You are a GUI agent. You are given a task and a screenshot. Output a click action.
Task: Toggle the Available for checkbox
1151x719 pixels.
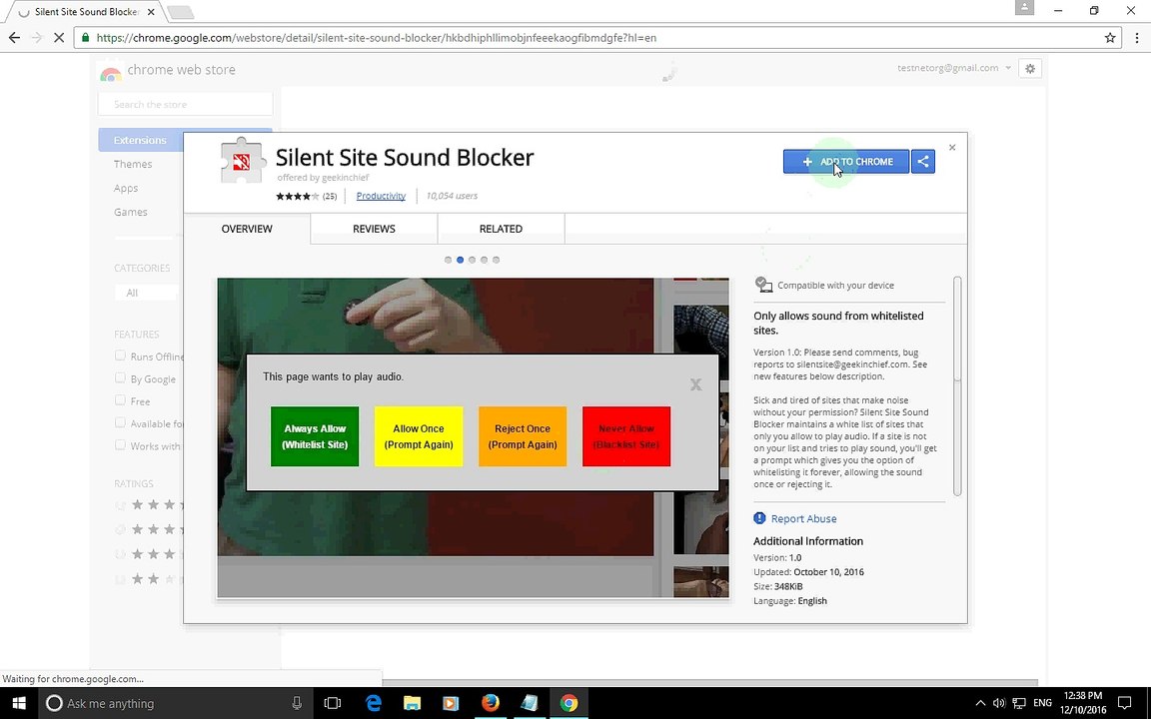point(120,423)
